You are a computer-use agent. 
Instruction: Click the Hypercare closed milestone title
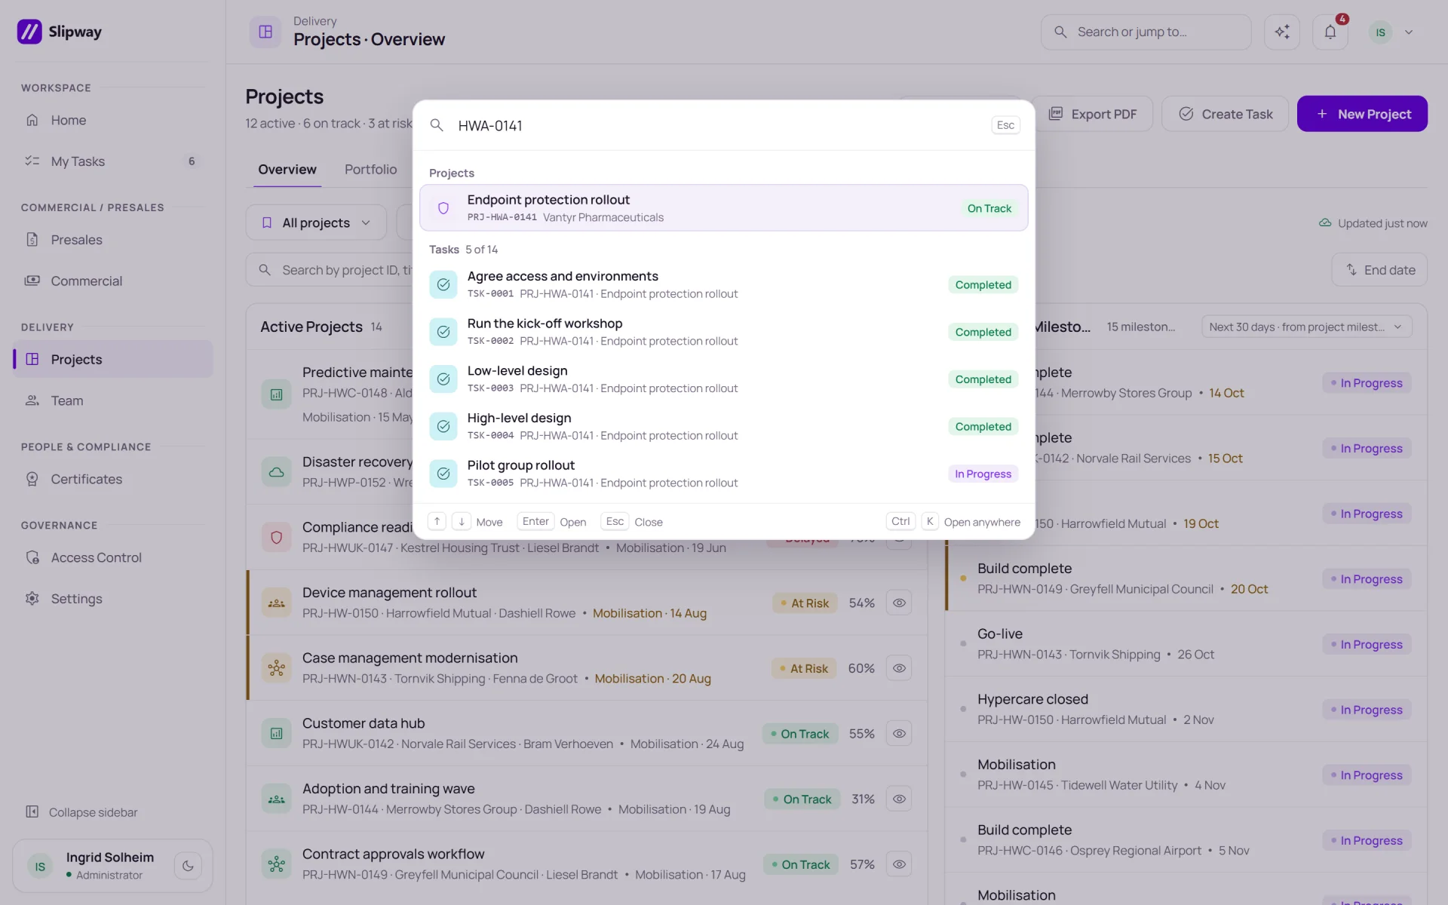click(1032, 699)
